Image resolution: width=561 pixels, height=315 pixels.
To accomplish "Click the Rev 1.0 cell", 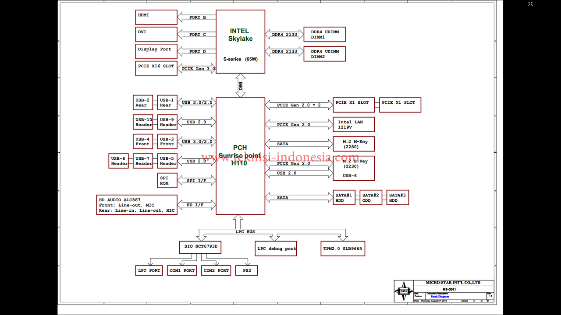I will coord(490,295).
